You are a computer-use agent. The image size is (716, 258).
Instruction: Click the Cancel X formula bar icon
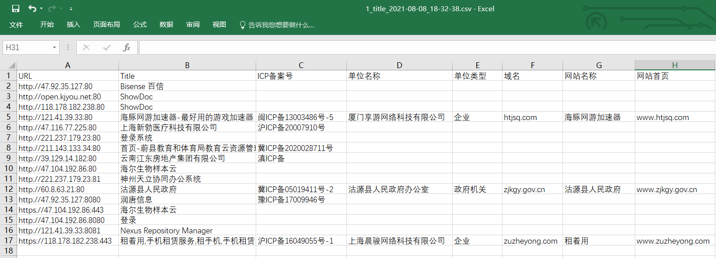[x=86, y=47]
